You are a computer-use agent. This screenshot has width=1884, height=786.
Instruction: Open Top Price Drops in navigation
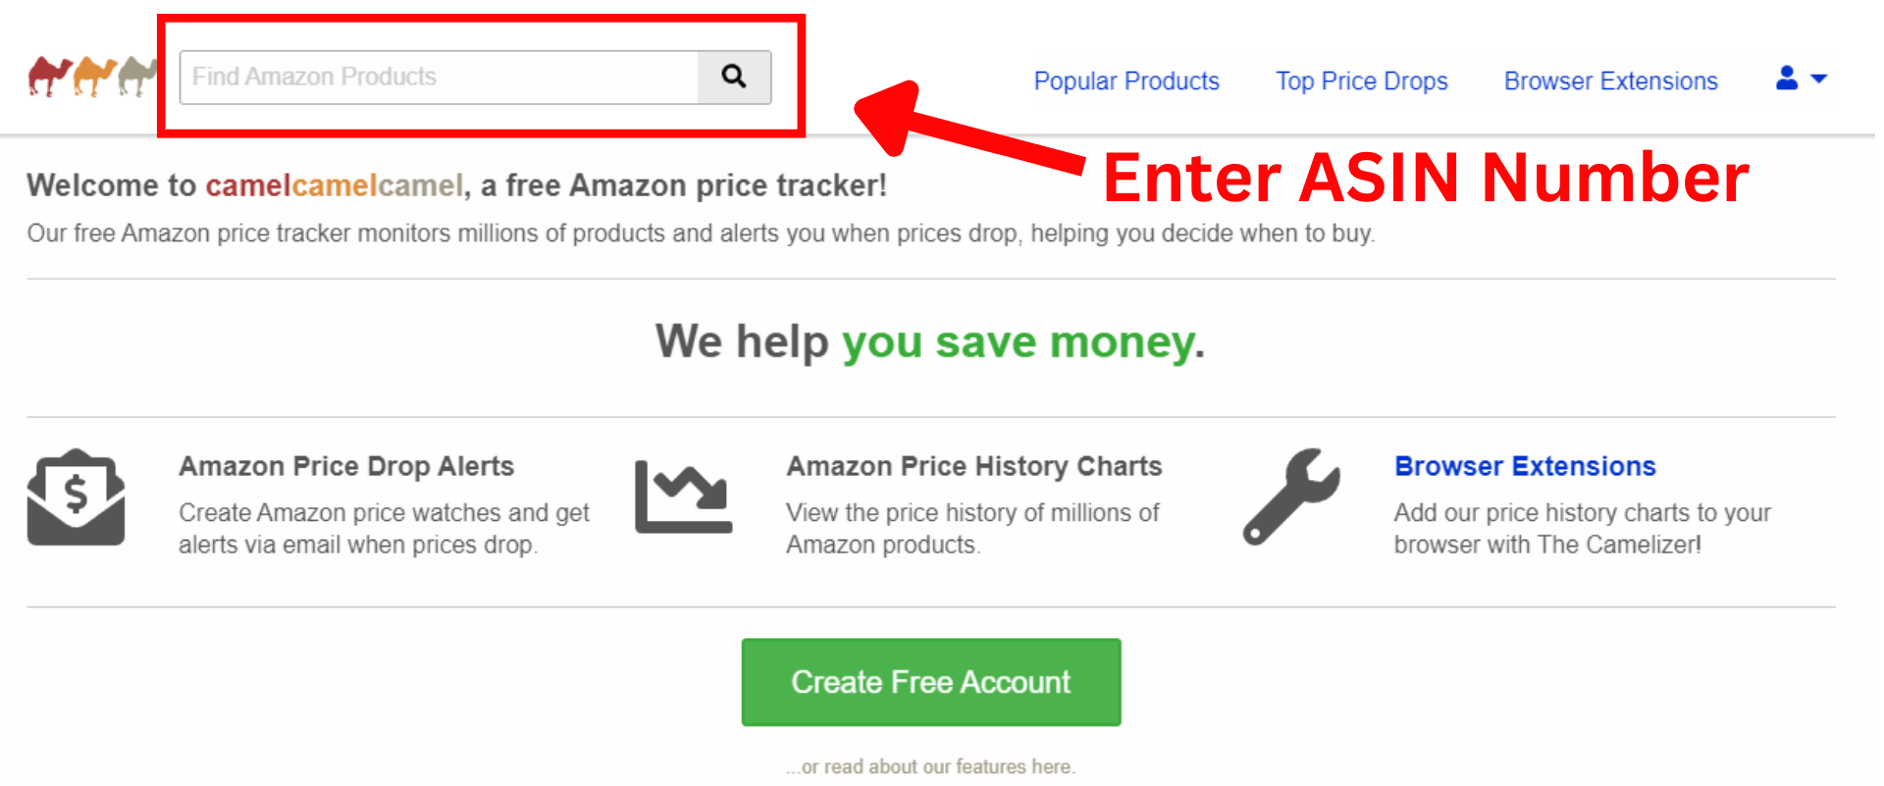click(x=1362, y=80)
